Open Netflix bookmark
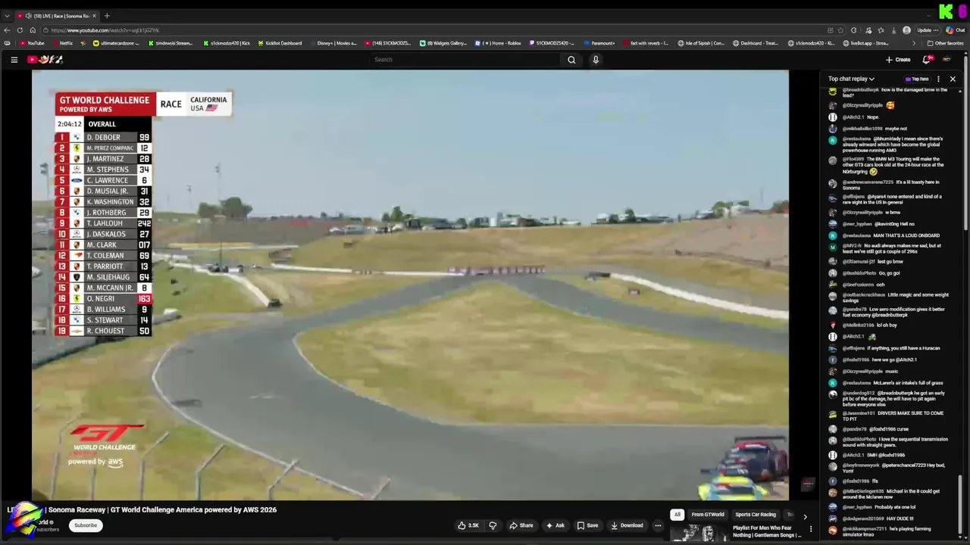Screen dimensions: 970x545 point(62,43)
